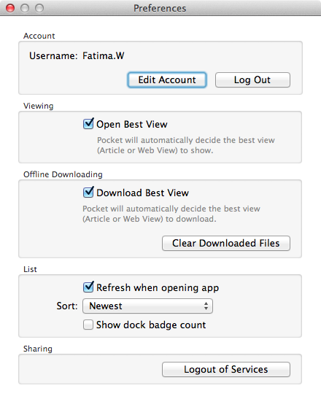Clear Downloaded Files in Offline Downloading
Screen dimensions: 321x407
click(226, 243)
